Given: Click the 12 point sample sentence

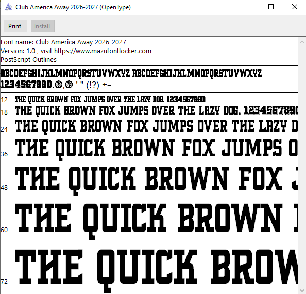Looking at the screenshot, I should pyautogui.click(x=110, y=100).
